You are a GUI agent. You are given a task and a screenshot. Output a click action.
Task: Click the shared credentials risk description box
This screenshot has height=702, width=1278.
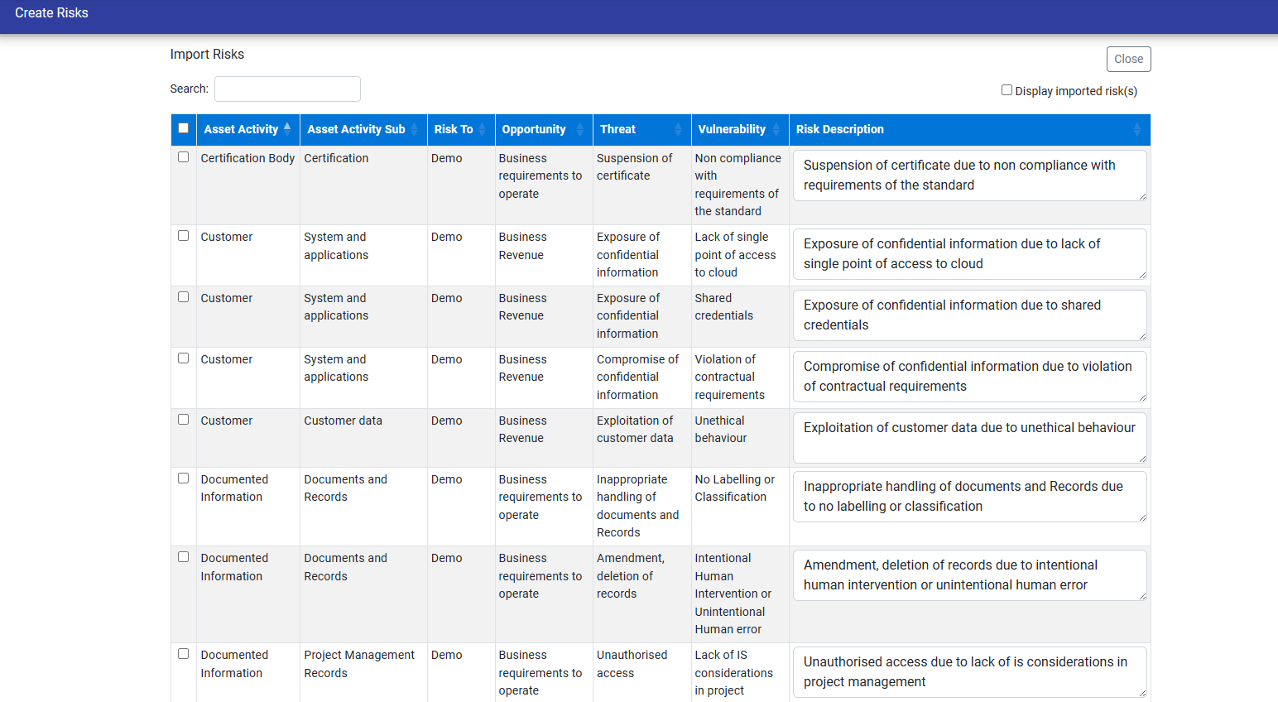pos(969,315)
